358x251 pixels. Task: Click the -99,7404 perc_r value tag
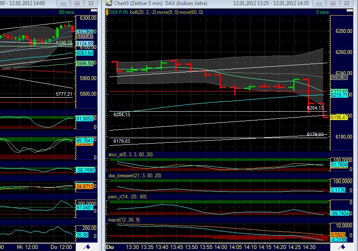tap(340, 213)
